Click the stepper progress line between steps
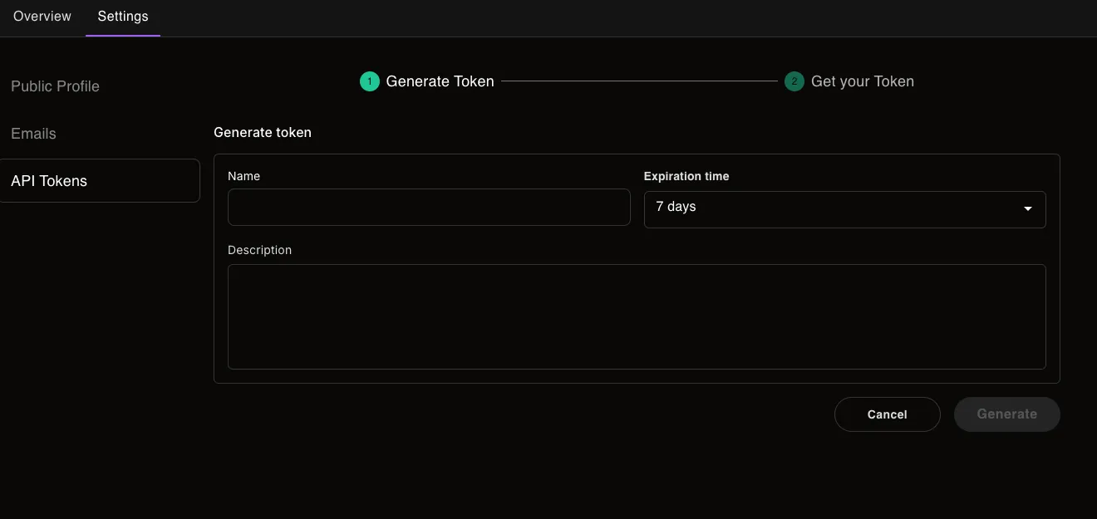Image resolution: width=1097 pixels, height=519 pixels. [x=640, y=81]
